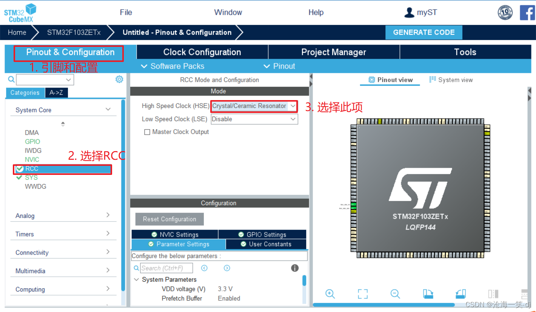Click the STM32CubeMX logo
The height and width of the screenshot is (312, 536).
coord(20,12)
